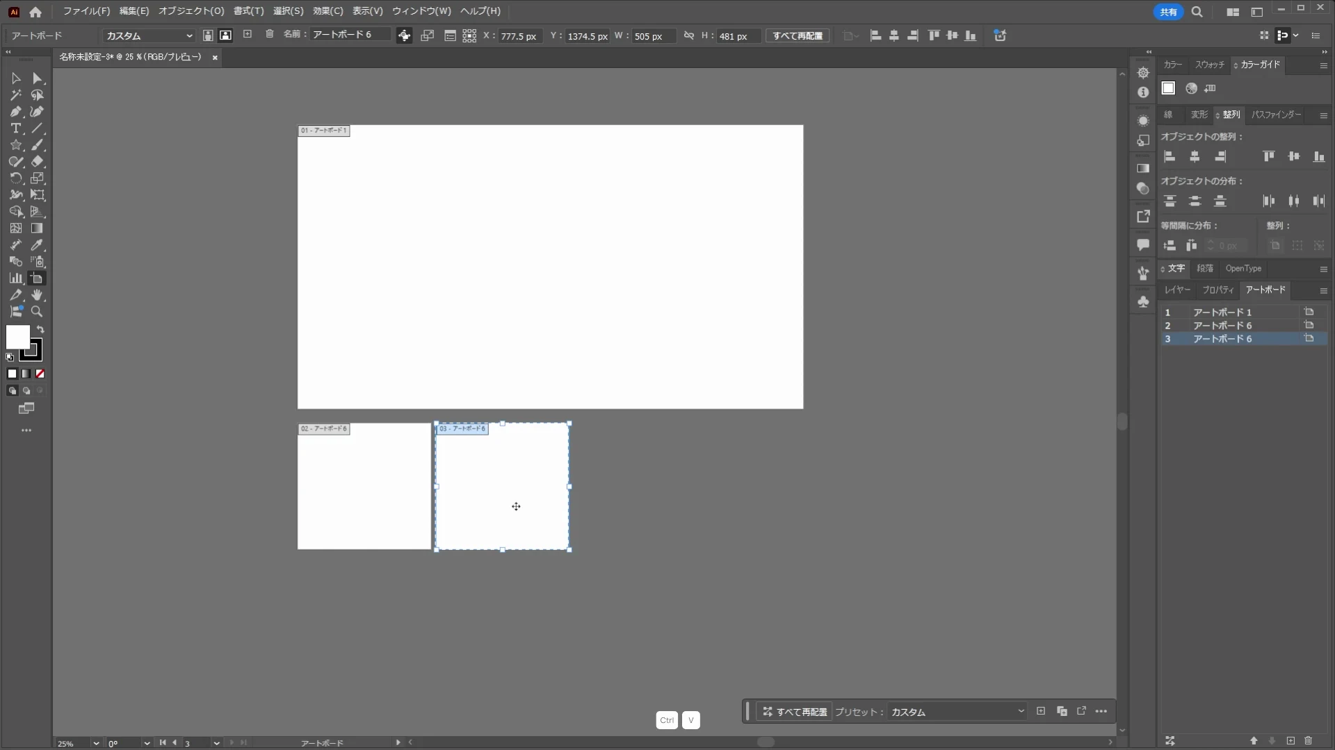Viewport: 1335px width, 750px height.
Task: Toggle constrain width and height proportions link
Action: tap(688, 35)
